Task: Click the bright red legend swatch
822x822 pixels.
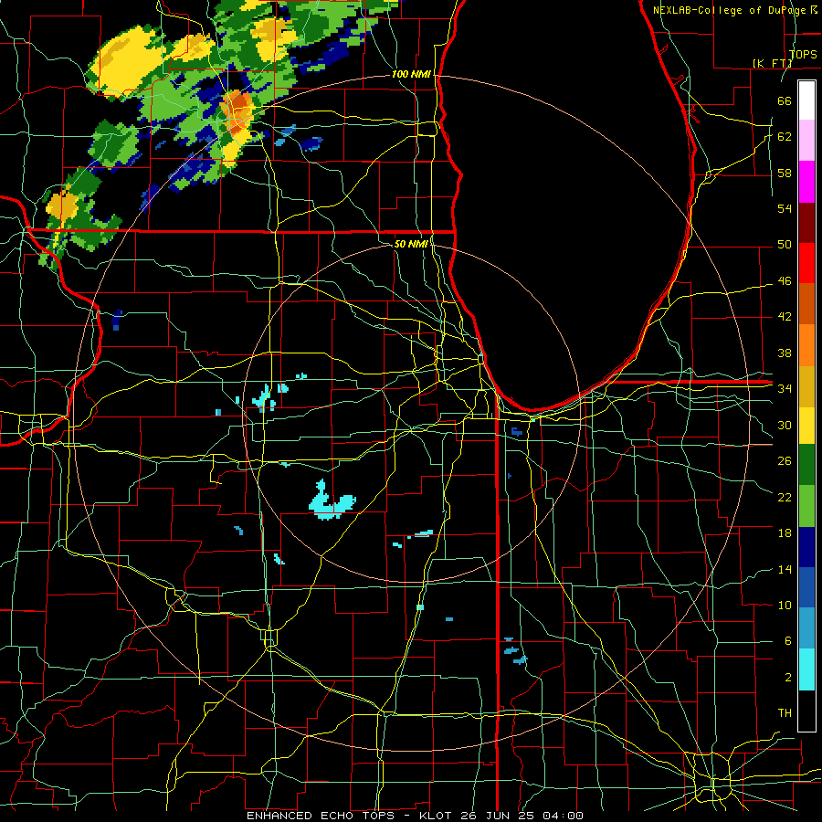Action: (806, 263)
